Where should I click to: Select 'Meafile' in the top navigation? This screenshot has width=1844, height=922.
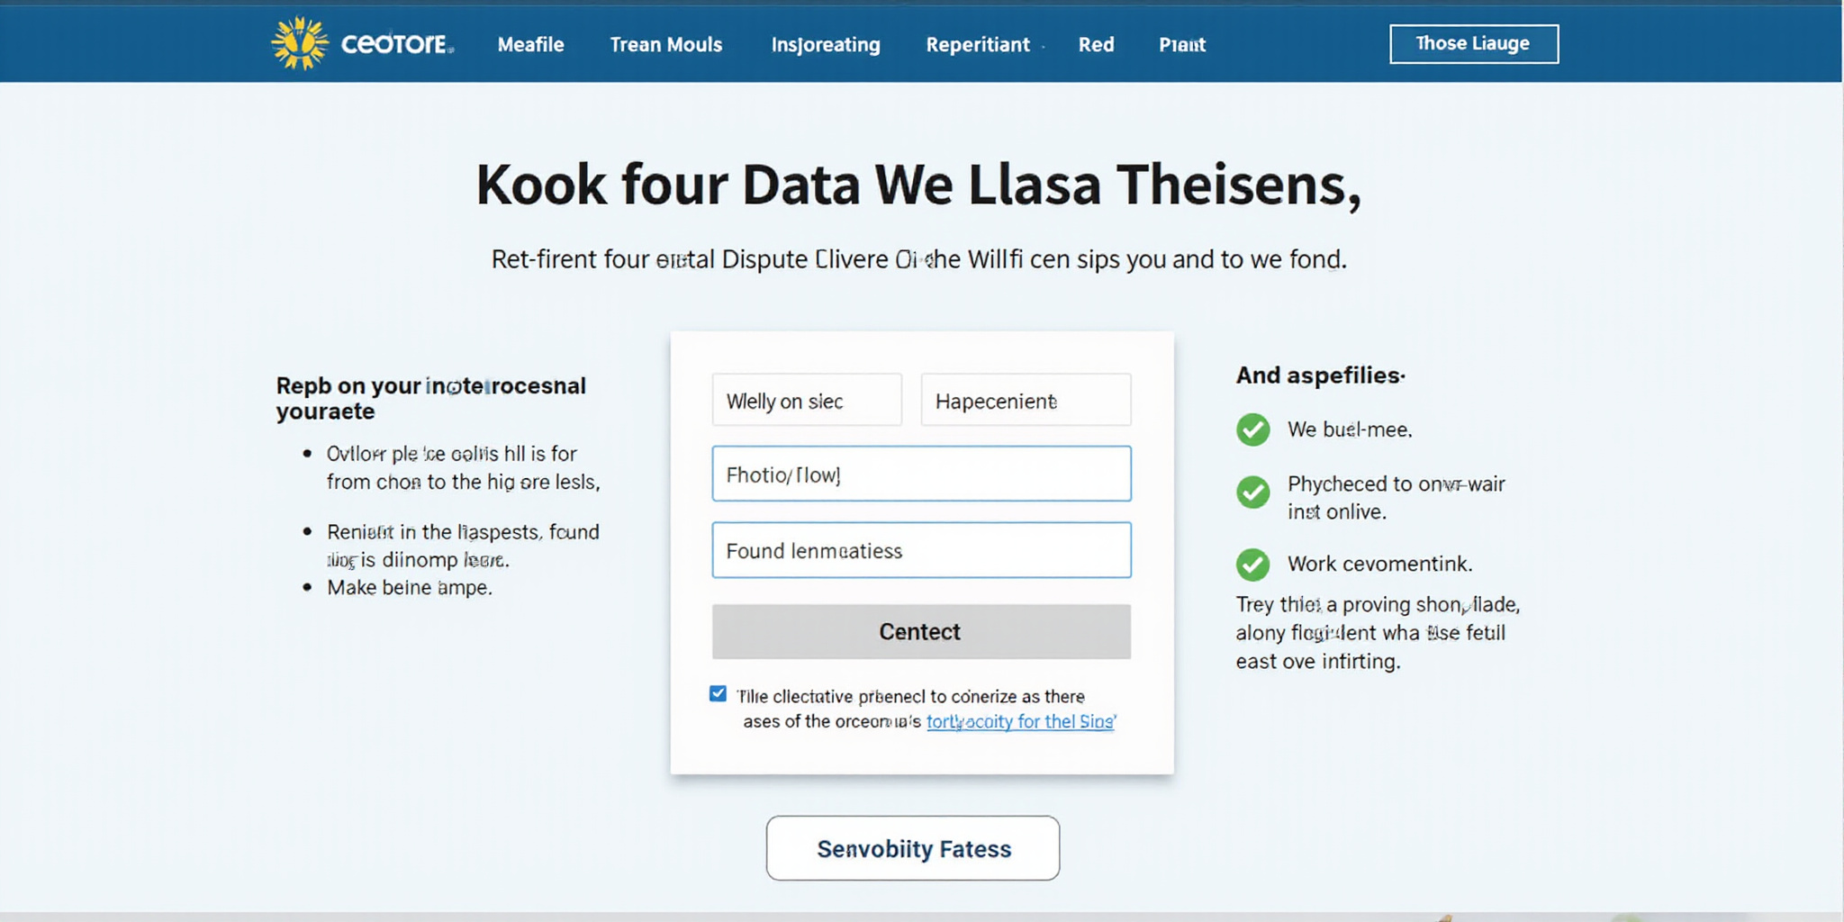(531, 44)
